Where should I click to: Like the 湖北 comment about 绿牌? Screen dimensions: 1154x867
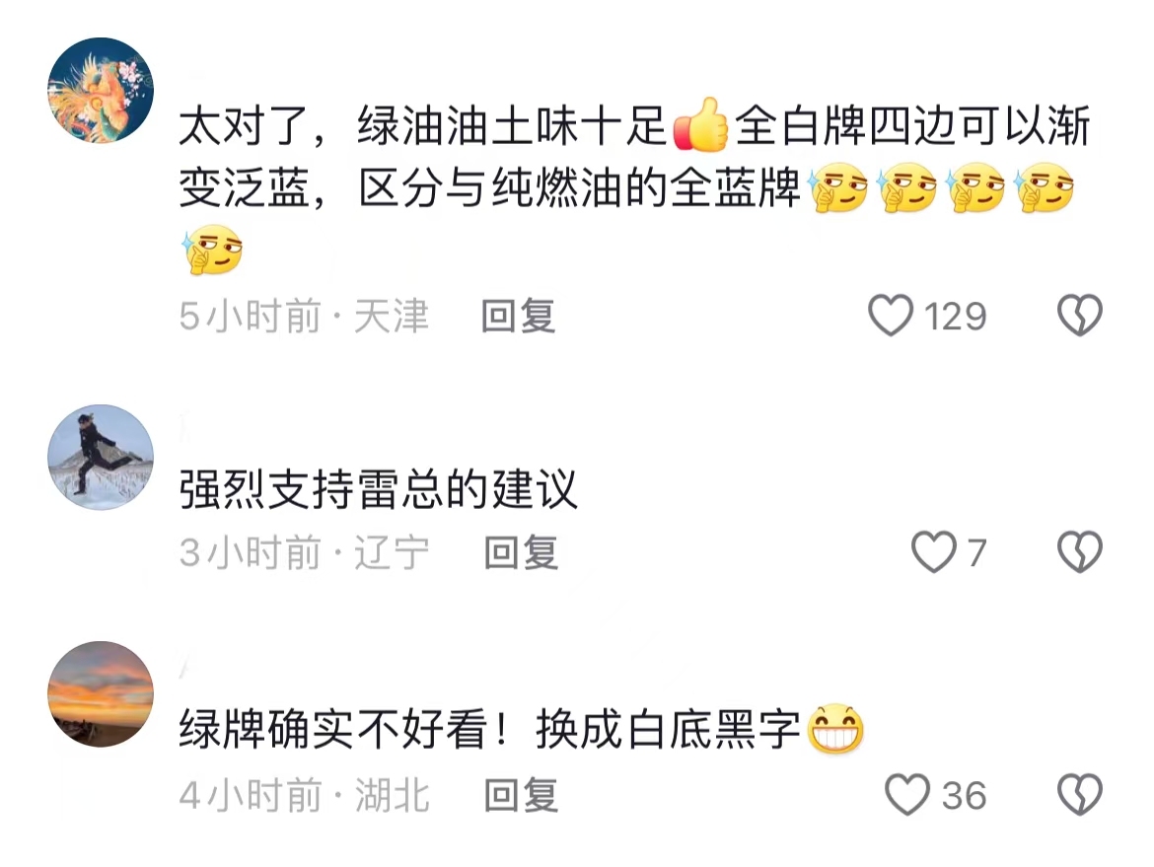click(906, 794)
